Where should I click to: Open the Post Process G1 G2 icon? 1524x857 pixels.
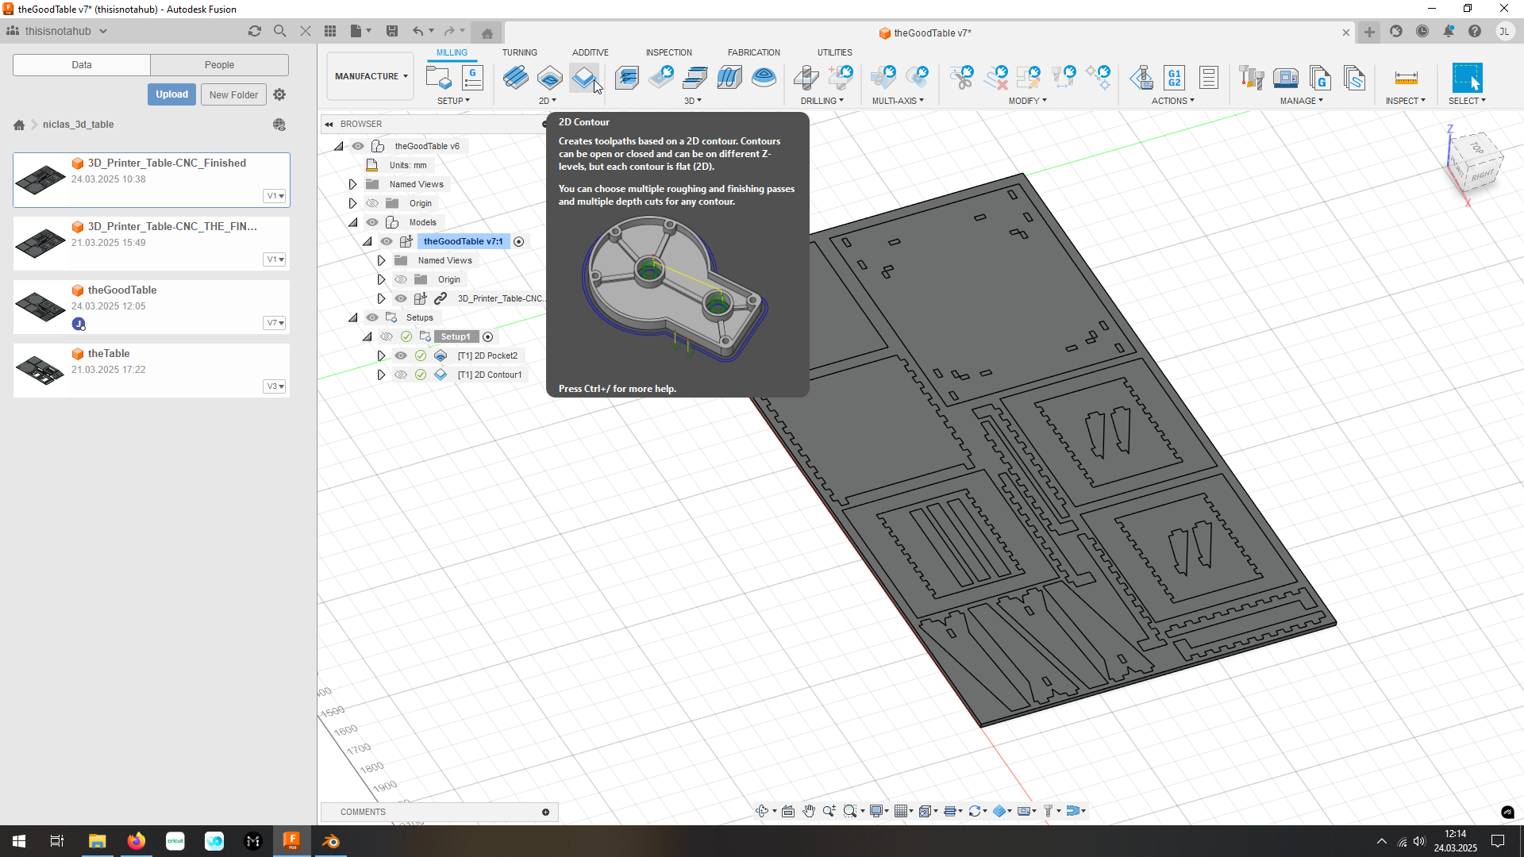[1175, 78]
